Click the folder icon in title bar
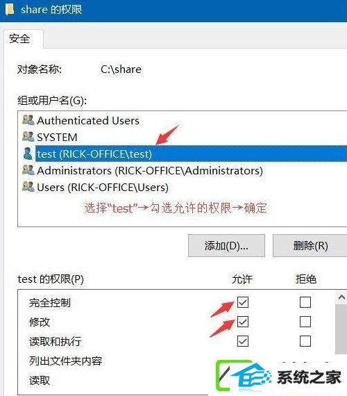Screen dimensions: 347x396 tap(10, 10)
